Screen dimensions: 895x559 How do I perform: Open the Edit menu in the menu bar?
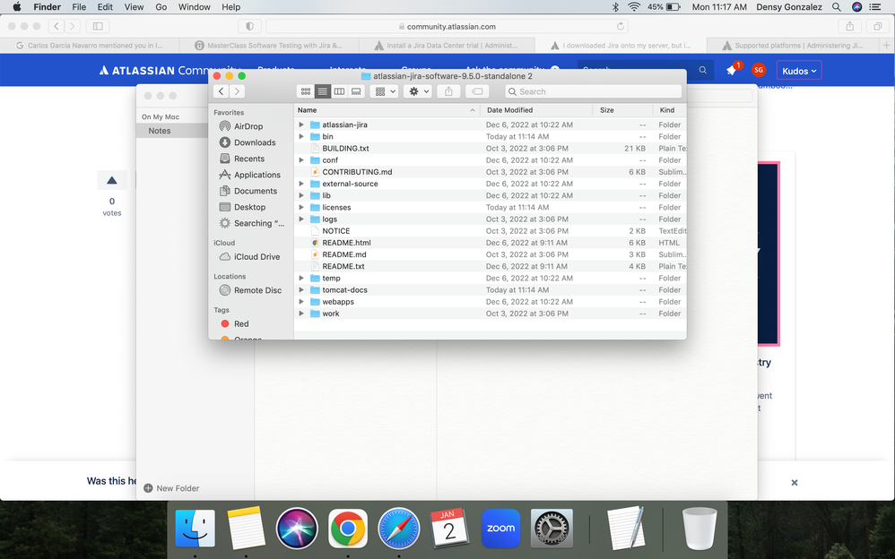pyautogui.click(x=105, y=7)
